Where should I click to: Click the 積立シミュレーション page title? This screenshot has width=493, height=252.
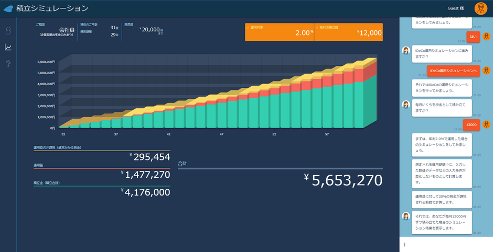(52, 8)
